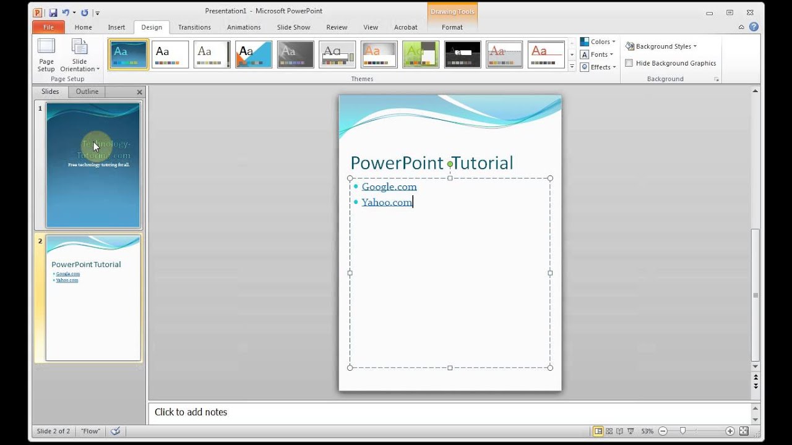Open the Slide Show ribbon tab
This screenshot has width=792, height=445.
(x=293, y=27)
